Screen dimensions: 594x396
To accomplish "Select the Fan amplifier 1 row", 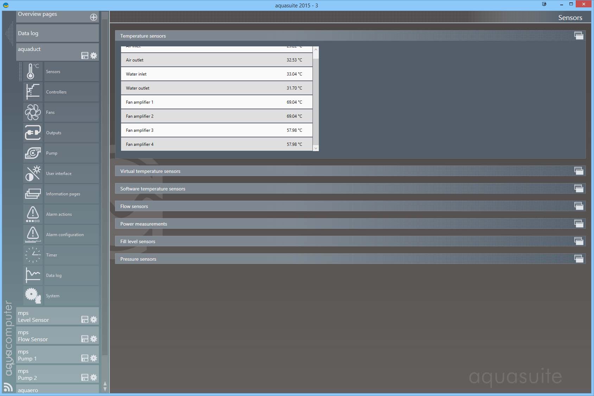I will click(217, 102).
